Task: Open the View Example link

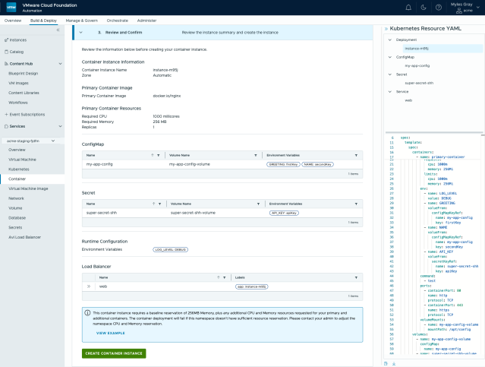Action: coord(110,334)
